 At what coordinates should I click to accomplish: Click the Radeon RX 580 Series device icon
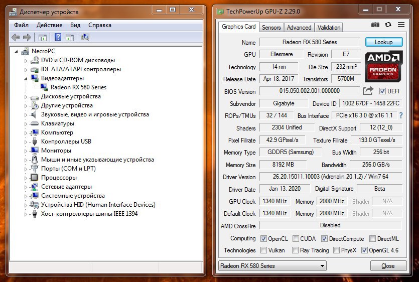click(x=44, y=87)
